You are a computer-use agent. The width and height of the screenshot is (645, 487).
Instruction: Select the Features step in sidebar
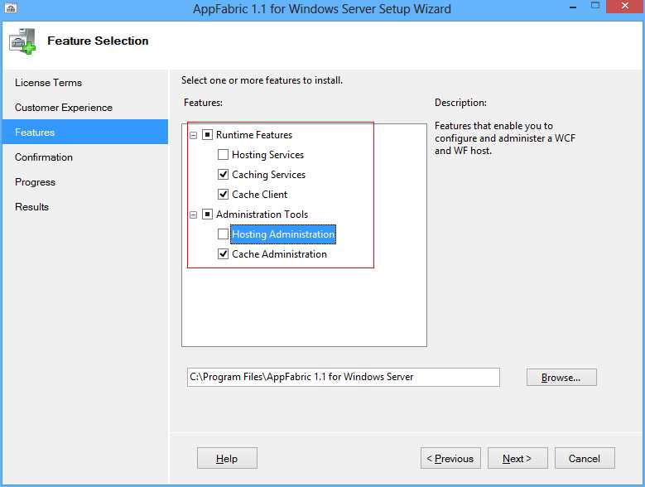[84, 132]
